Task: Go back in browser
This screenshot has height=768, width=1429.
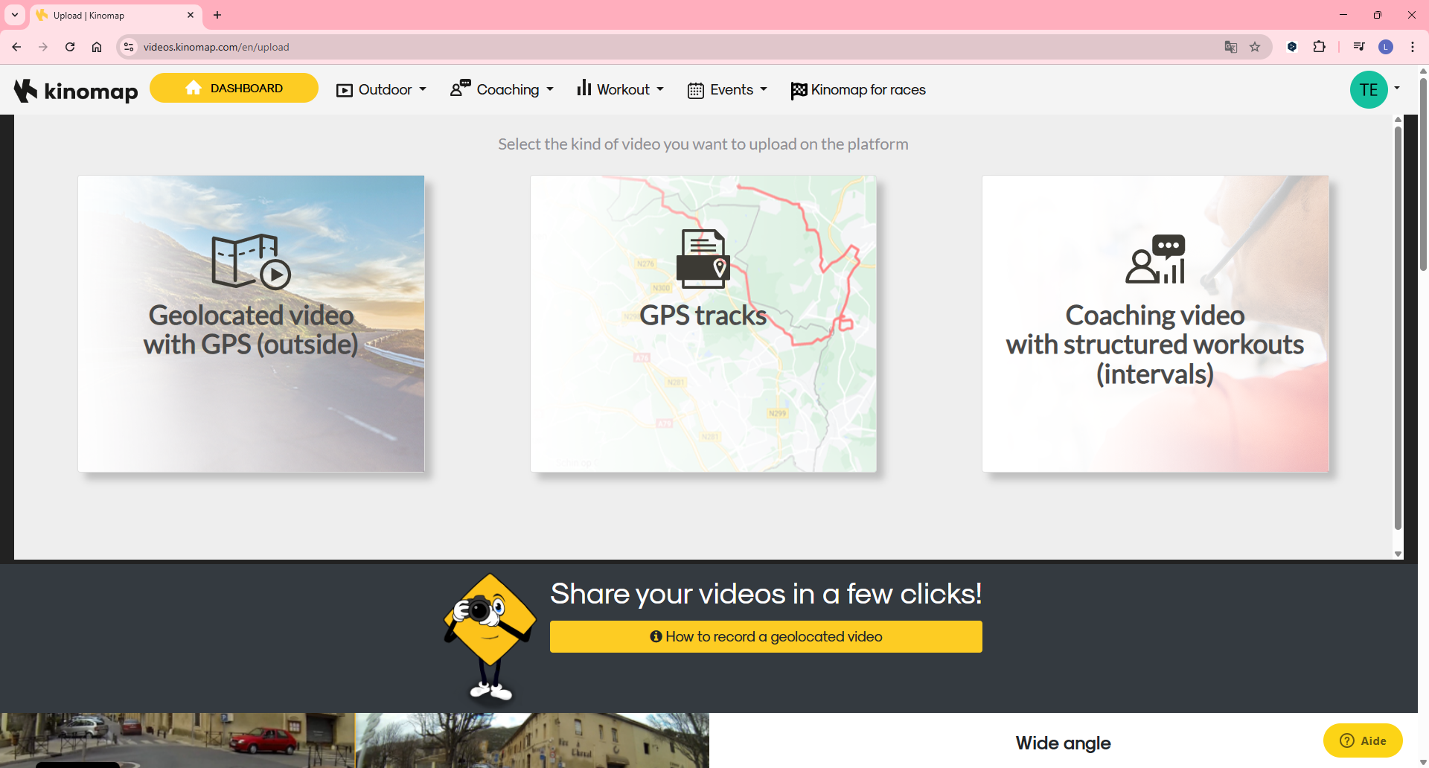Action: click(x=16, y=47)
